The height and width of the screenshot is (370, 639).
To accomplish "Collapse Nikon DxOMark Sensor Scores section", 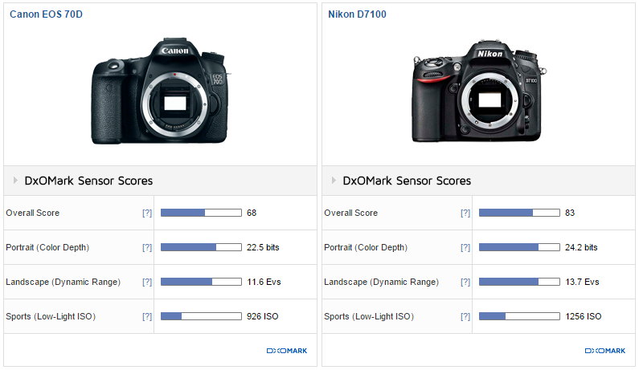I will tap(334, 181).
